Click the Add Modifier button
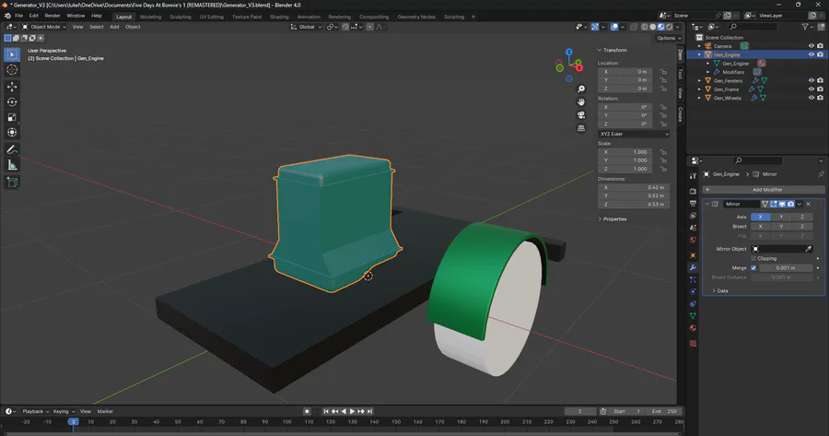 coord(764,190)
